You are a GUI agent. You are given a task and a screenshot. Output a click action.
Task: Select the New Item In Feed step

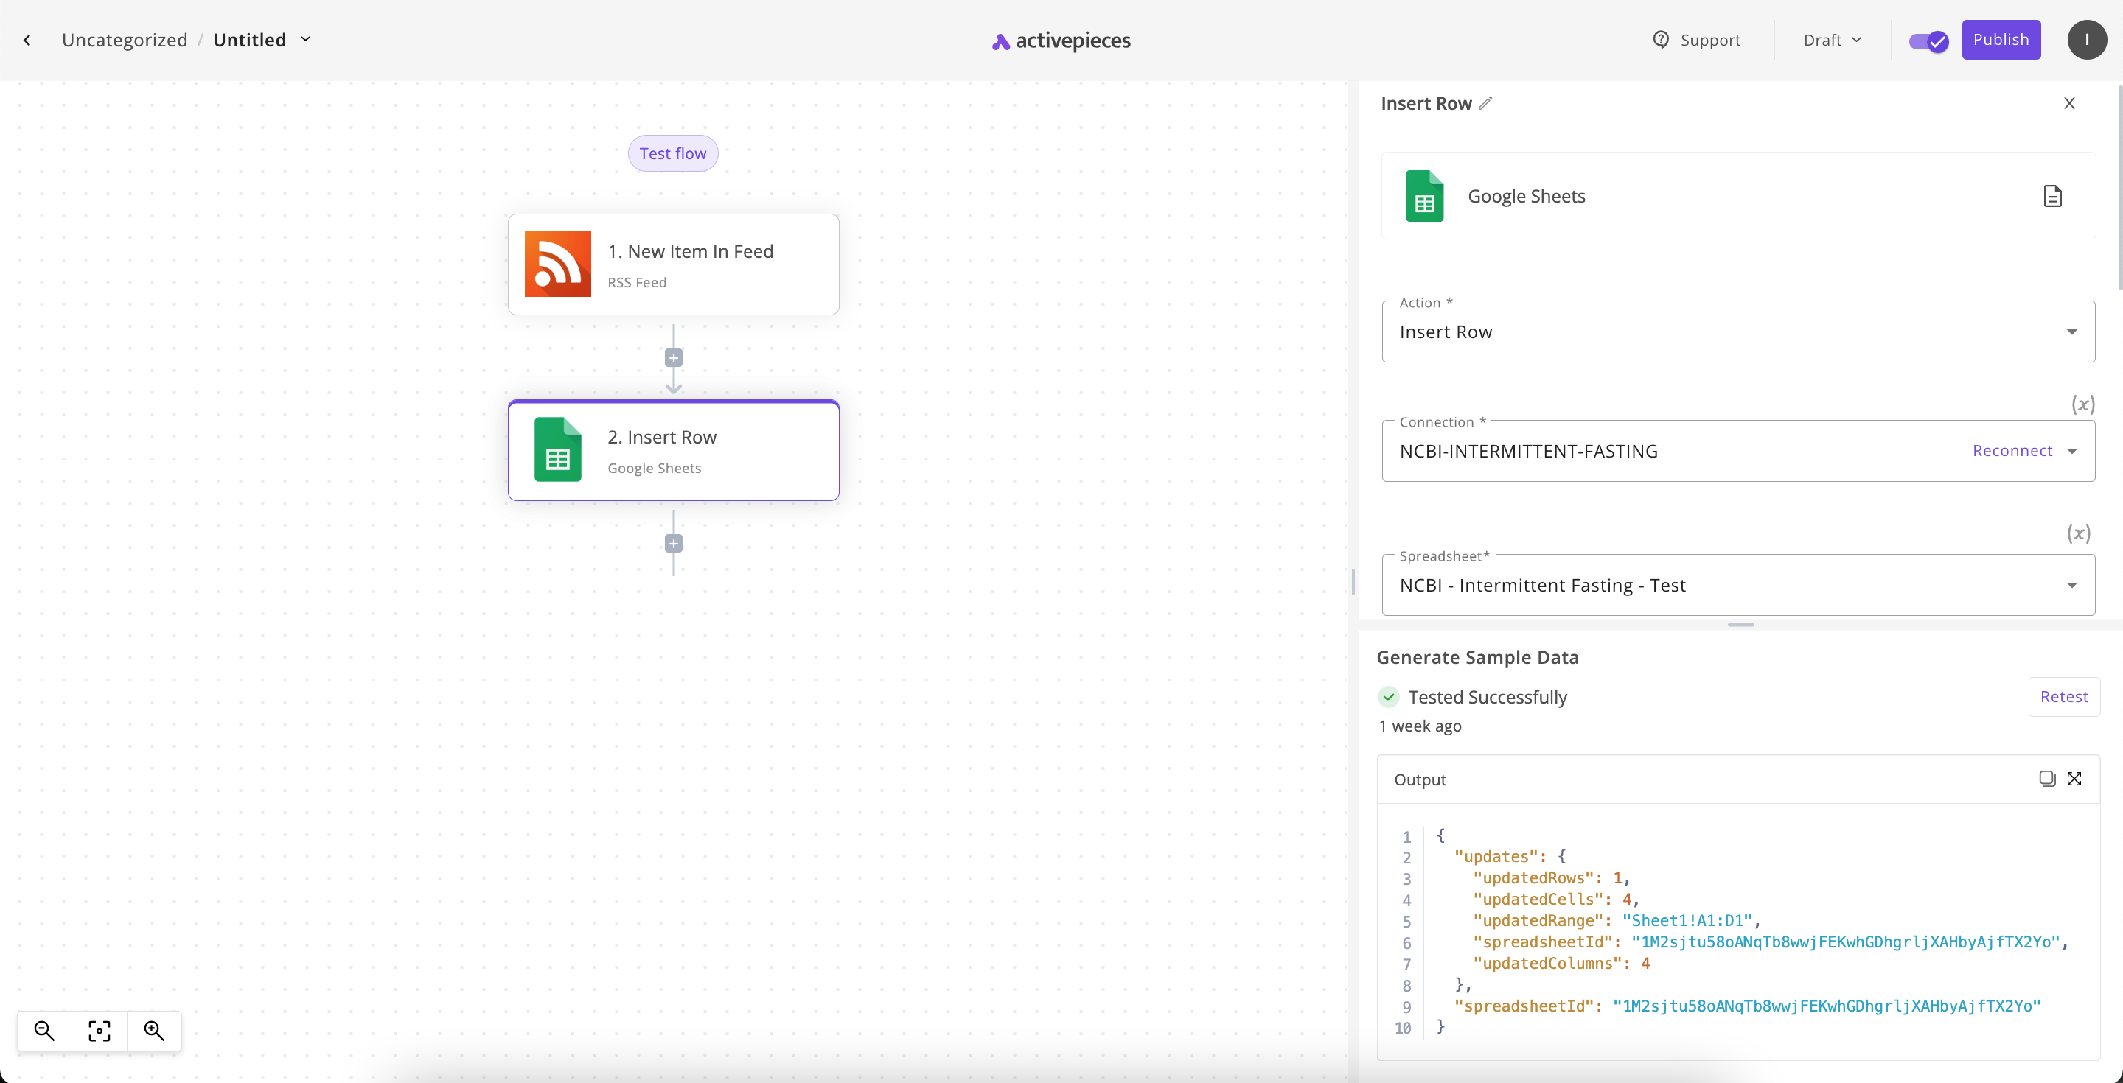pyautogui.click(x=673, y=264)
